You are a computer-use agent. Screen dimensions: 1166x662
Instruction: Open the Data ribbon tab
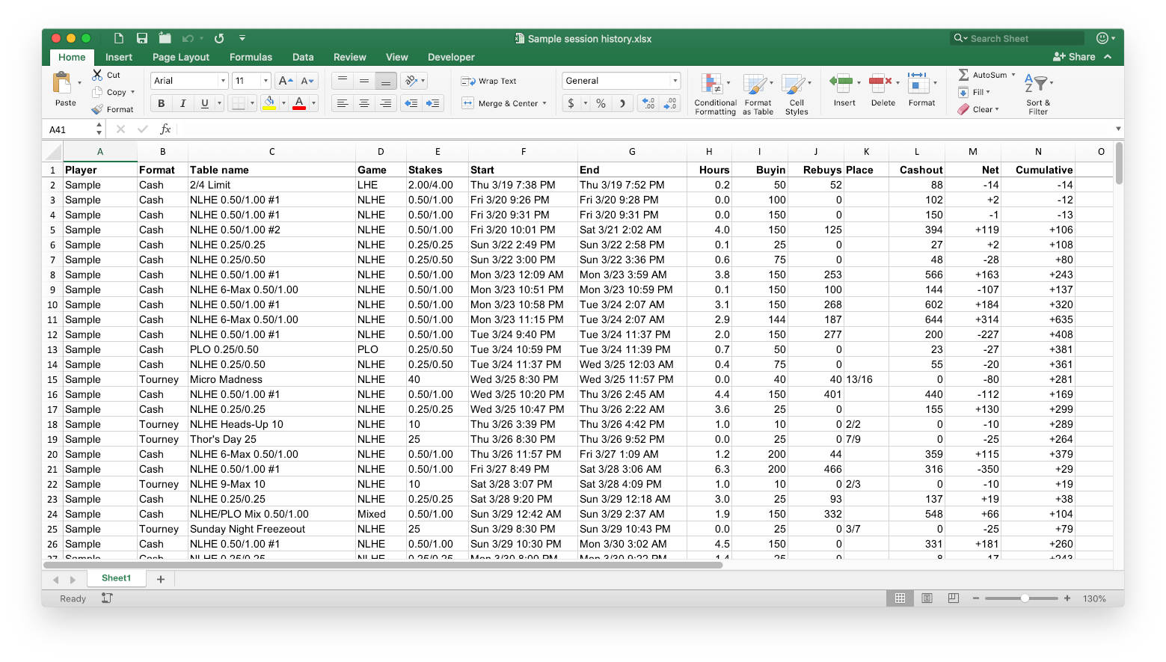(x=303, y=57)
